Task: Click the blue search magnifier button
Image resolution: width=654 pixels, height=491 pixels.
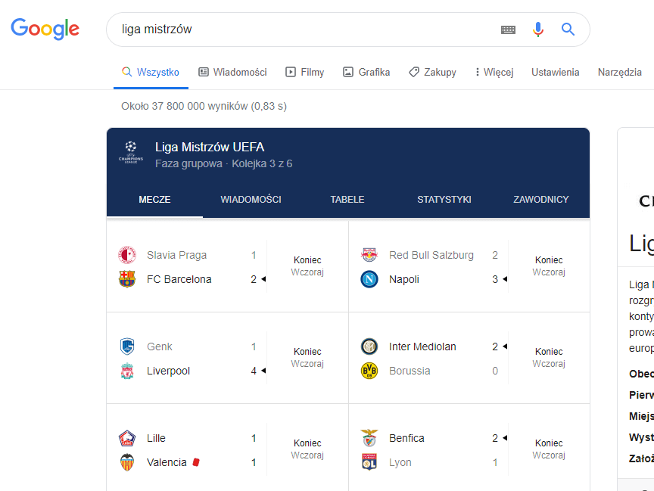Action: pyautogui.click(x=568, y=30)
